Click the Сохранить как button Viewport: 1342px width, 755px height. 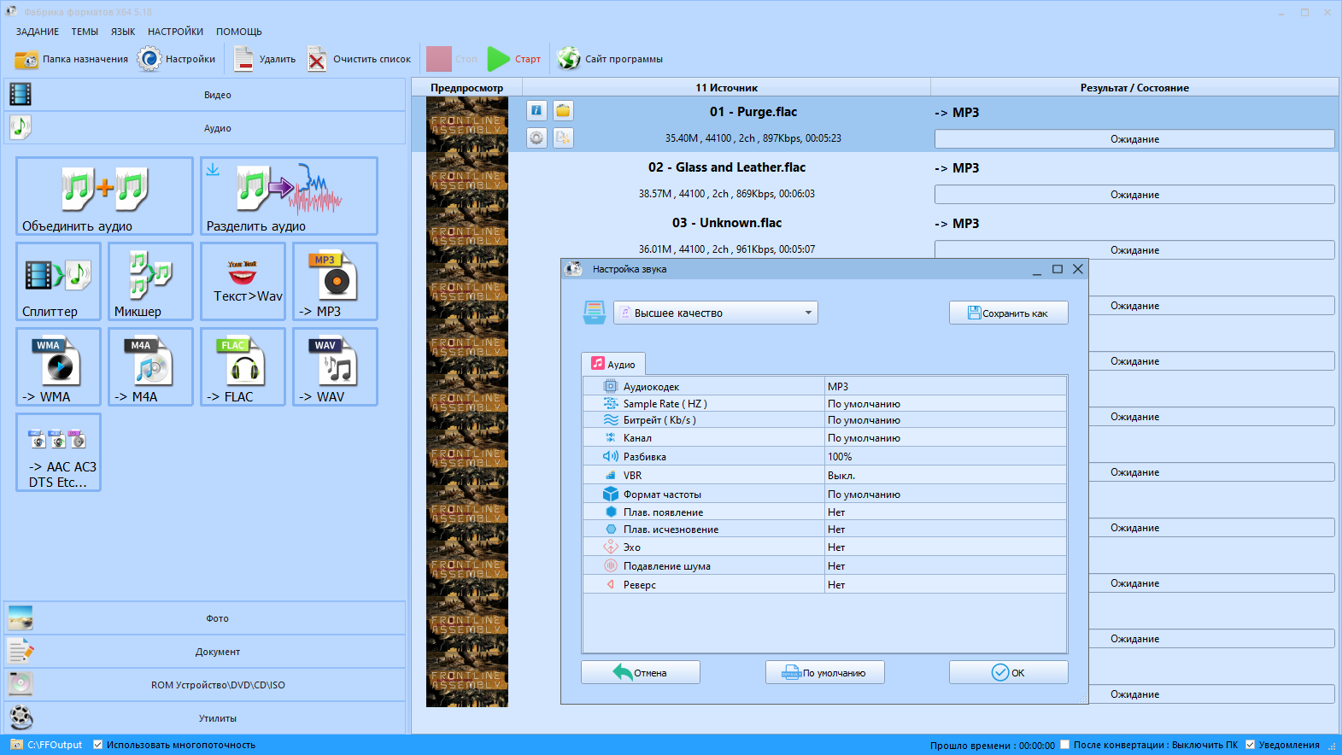click(1008, 313)
